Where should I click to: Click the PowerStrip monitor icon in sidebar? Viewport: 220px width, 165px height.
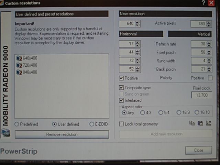6,133
